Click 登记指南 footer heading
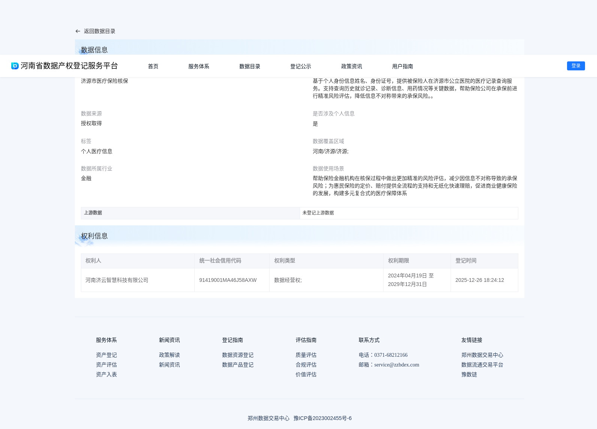This screenshot has height=429, width=597. (x=233, y=340)
